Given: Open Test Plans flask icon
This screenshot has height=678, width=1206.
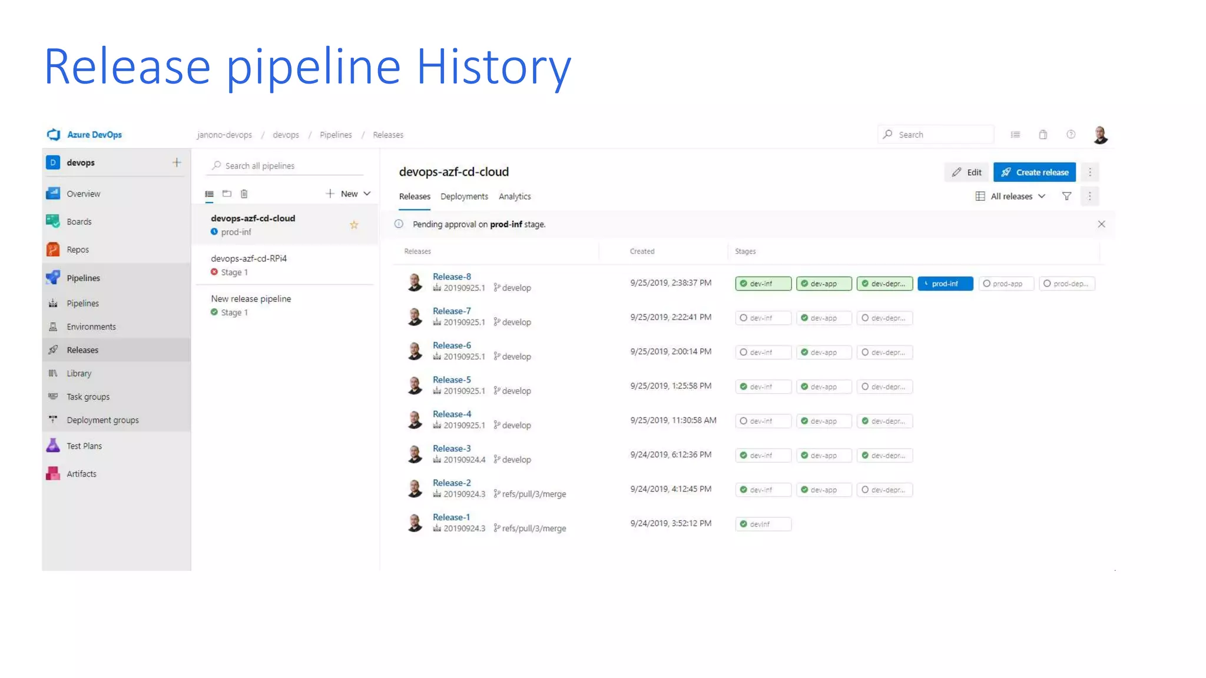Looking at the screenshot, I should (x=53, y=446).
